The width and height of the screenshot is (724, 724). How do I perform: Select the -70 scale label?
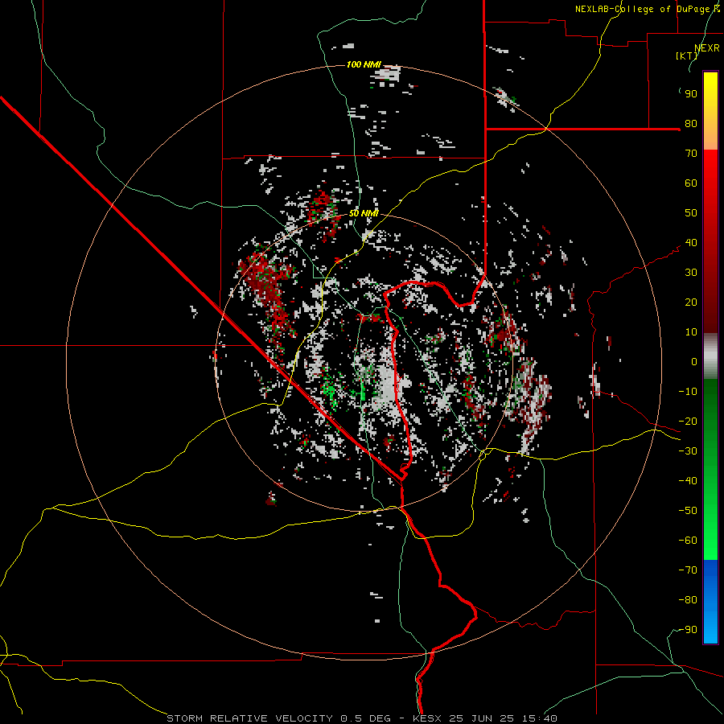(688, 570)
